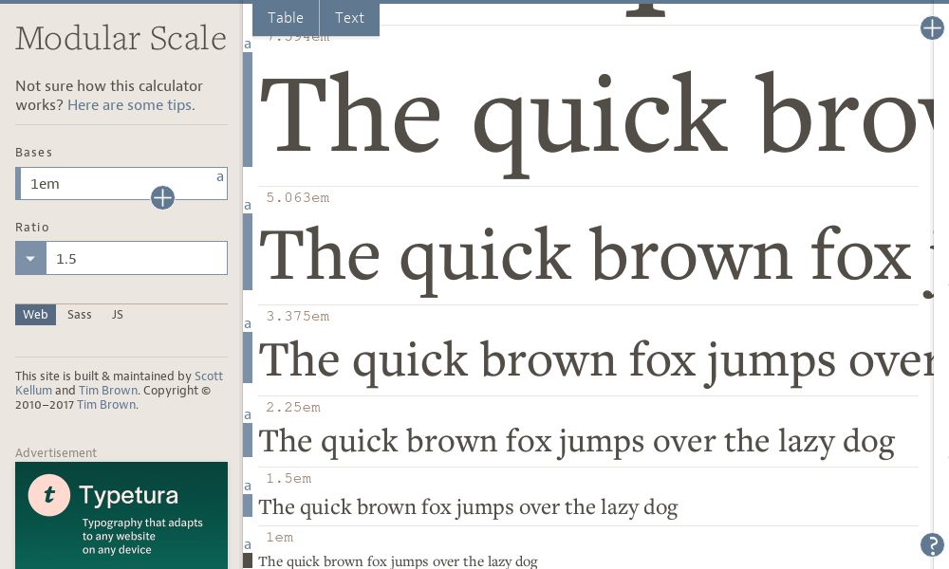The image size is (949, 569).
Task: Open the Ratio dropdown arrow
Action: tap(30, 258)
